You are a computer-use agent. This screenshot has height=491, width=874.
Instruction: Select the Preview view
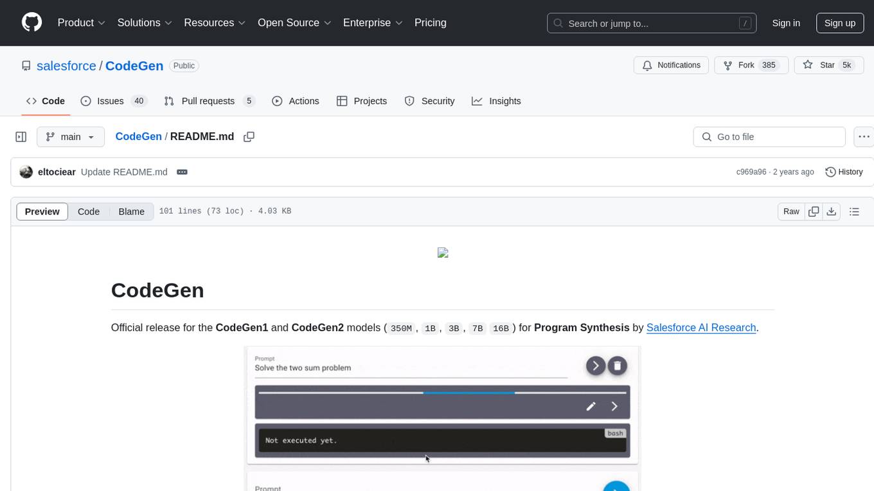pyautogui.click(x=42, y=211)
